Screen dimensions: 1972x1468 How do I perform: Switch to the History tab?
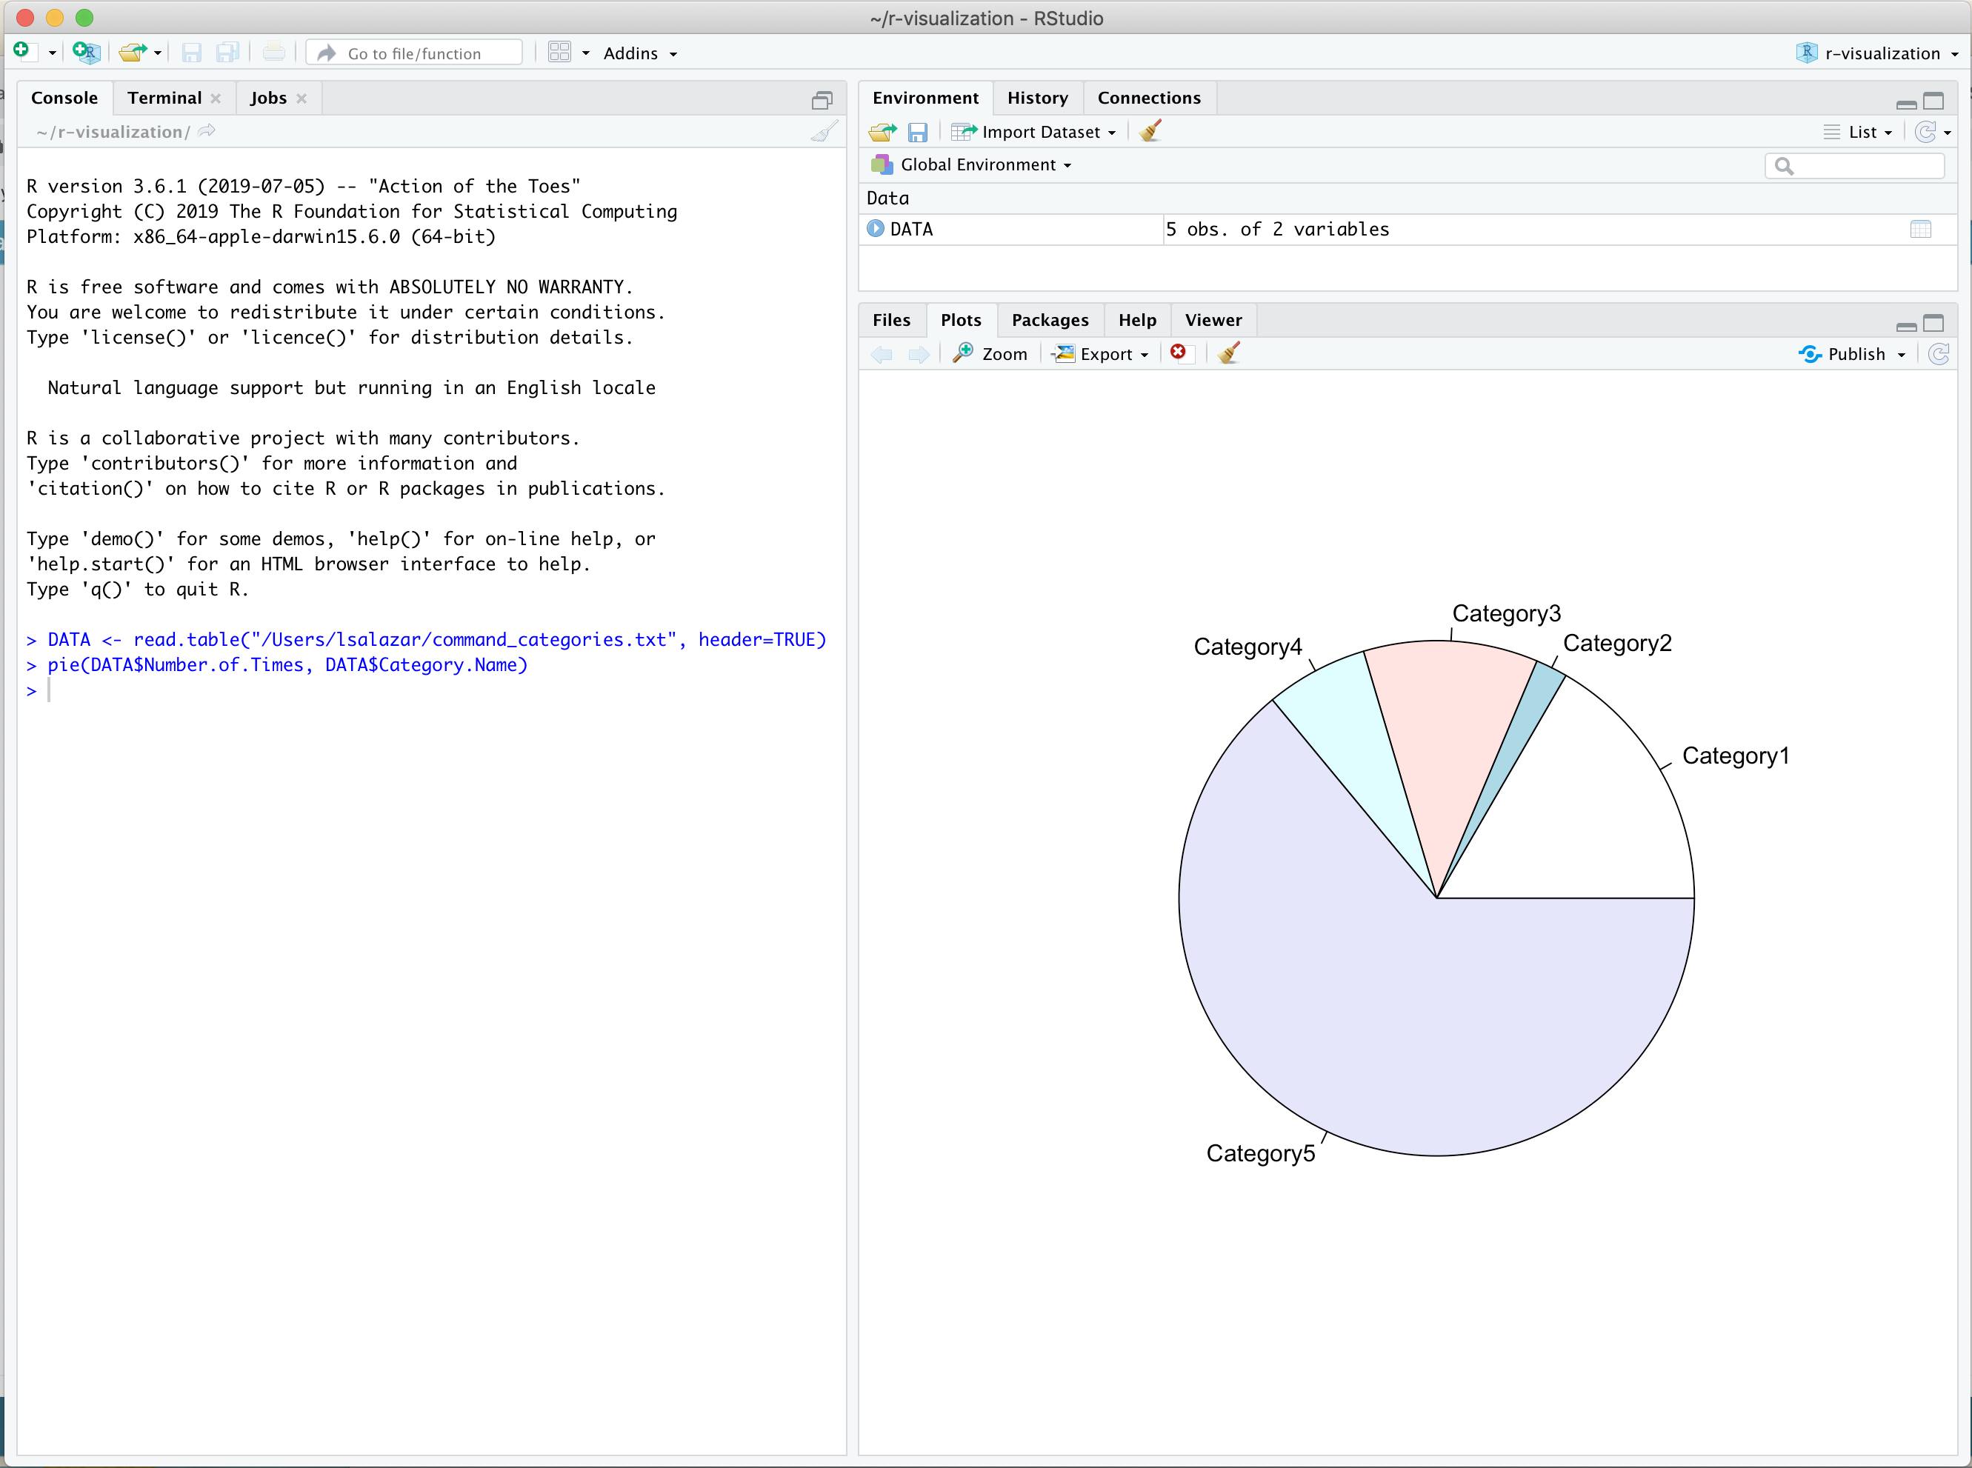[x=1037, y=98]
